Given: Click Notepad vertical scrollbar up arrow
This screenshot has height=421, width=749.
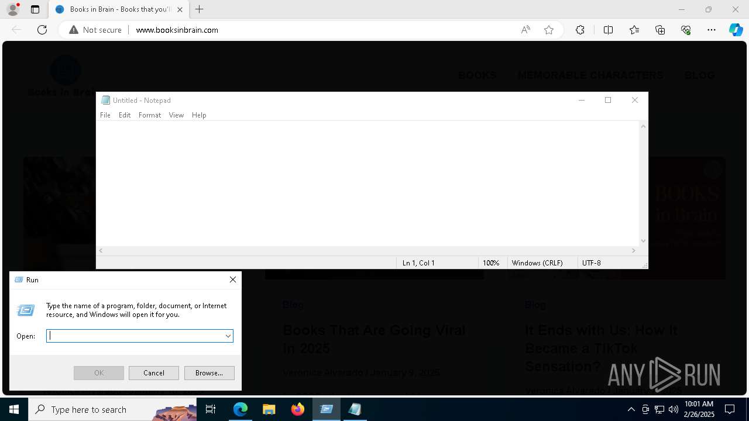Looking at the screenshot, I should click(x=643, y=126).
